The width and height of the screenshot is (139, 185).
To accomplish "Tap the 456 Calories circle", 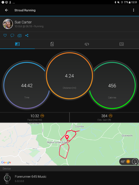I will click(112, 85).
